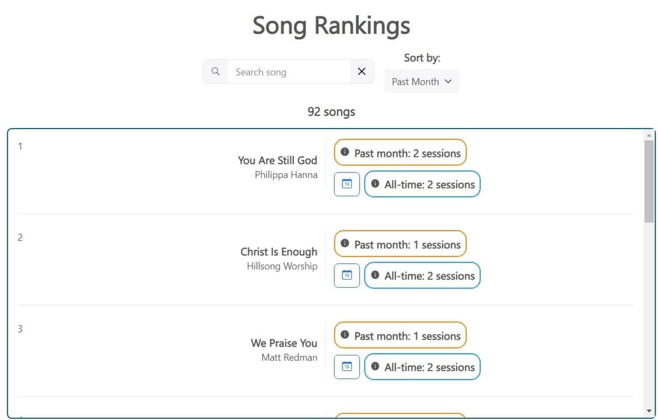Focus the Search song input field

[x=288, y=72]
